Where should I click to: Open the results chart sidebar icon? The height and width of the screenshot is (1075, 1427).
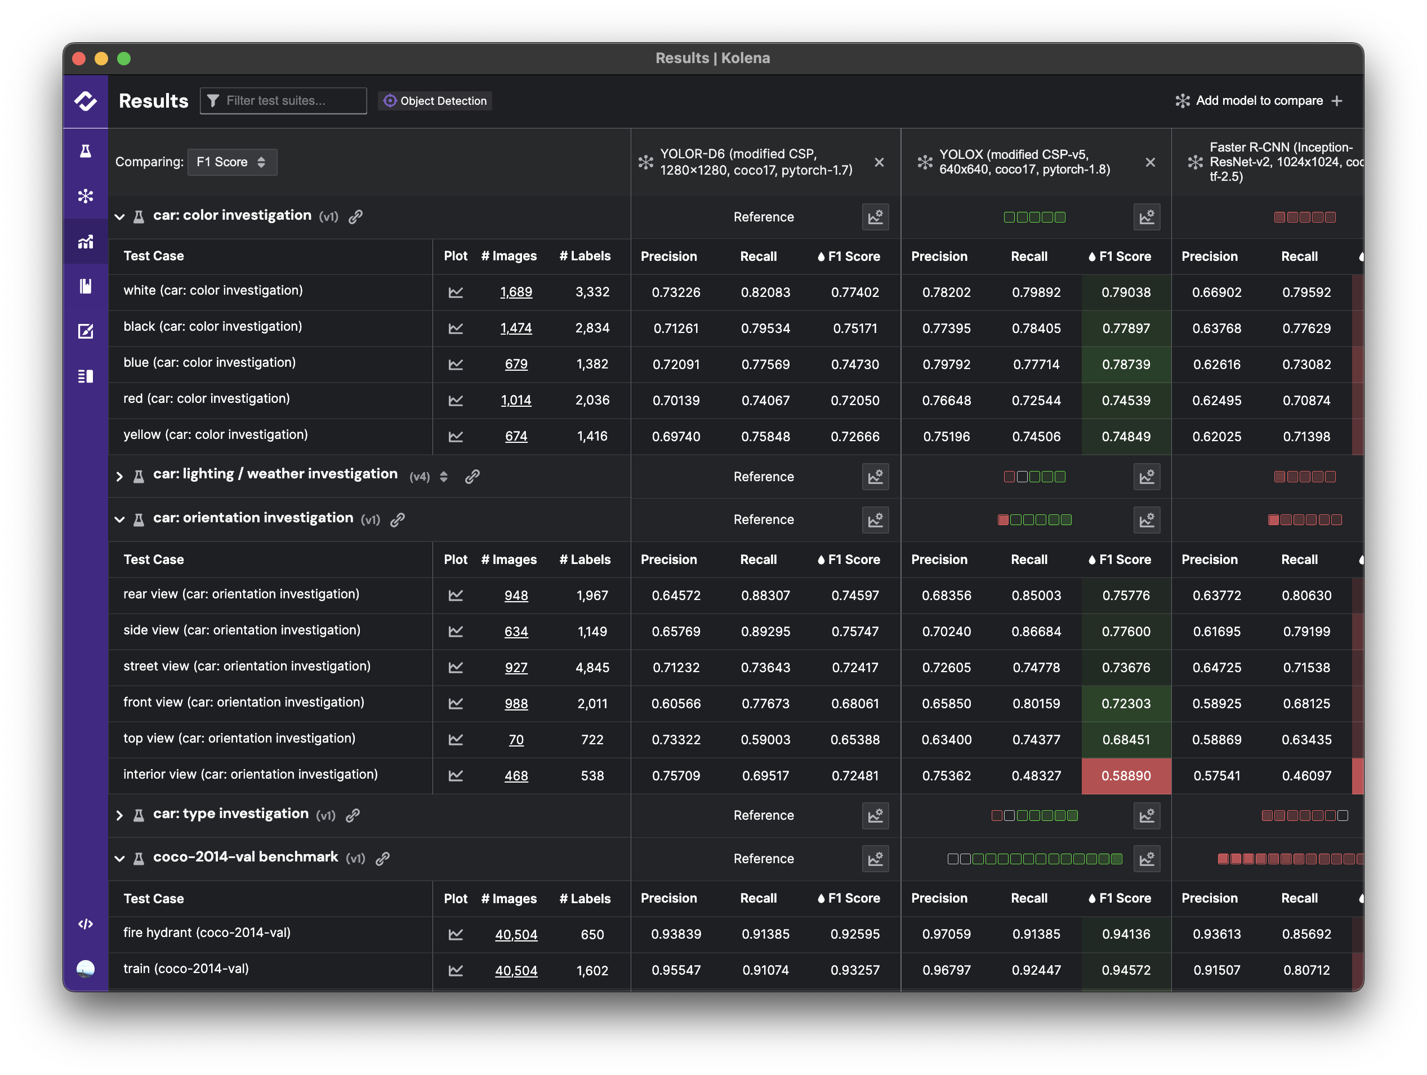(x=85, y=241)
